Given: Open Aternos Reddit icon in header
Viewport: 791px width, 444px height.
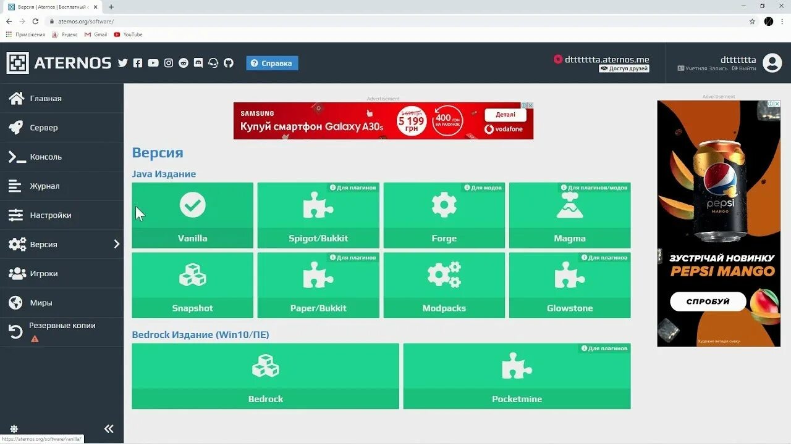Looking at the screenshot, I should pos(184,63).
